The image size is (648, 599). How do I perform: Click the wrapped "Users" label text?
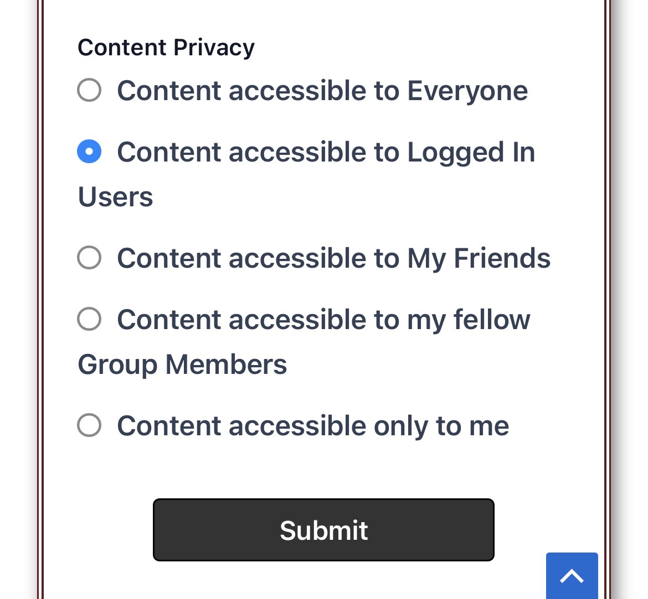(x=115, y=197)
